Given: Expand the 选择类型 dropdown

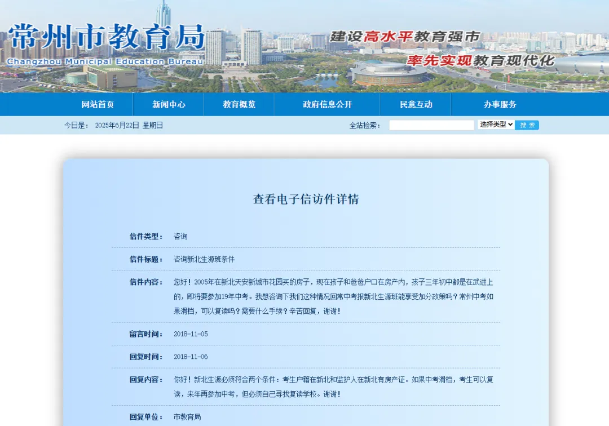Looking at the screenshot, I should pos(496,125).
